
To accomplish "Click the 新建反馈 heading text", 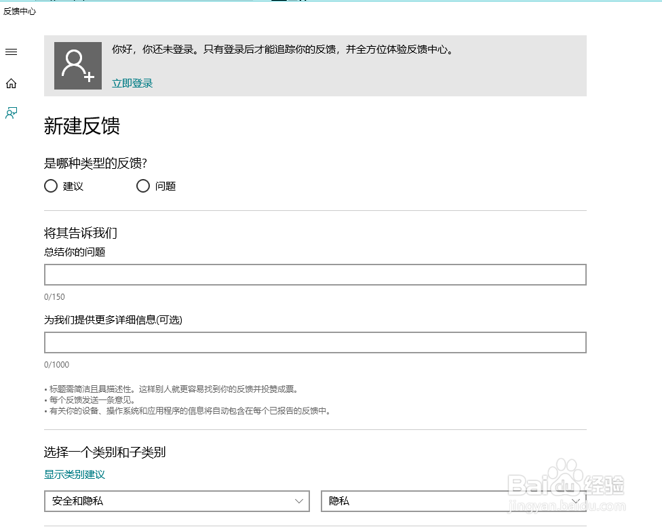I will 82,126.
